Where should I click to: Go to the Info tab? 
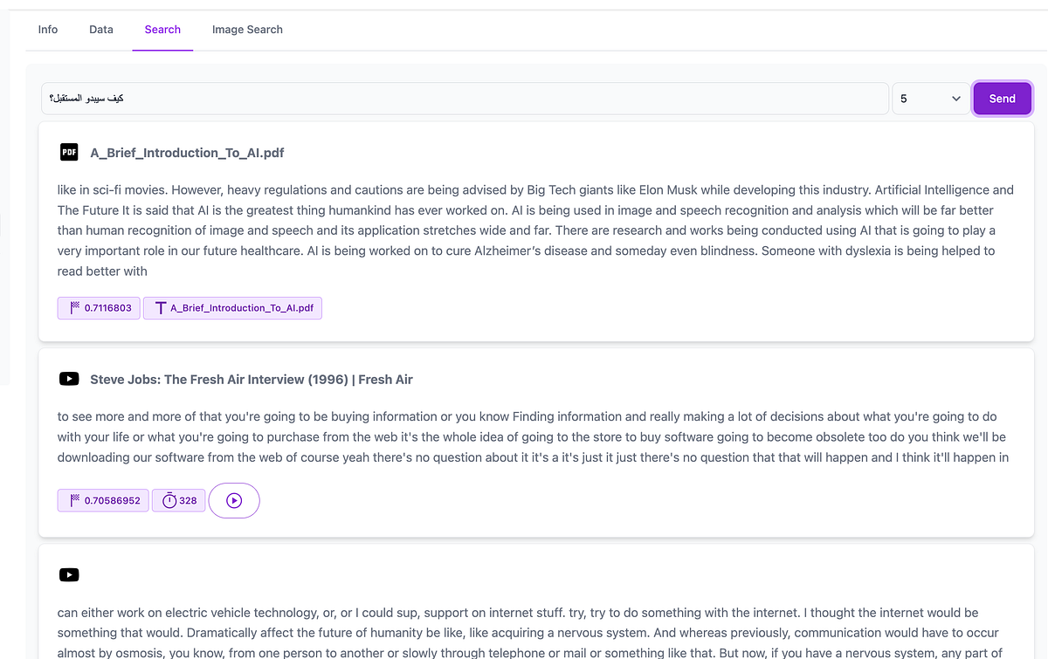(x=47, y=29)
